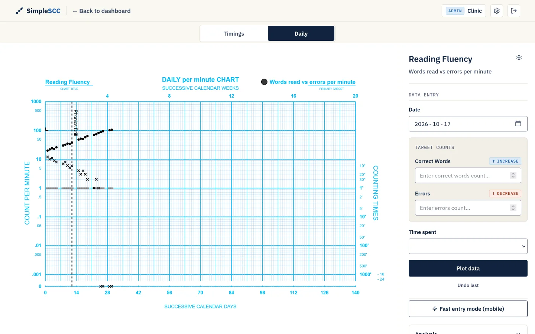Click the Phonics Drill phase line label
The height and width of the screenshot is (334, 535).
(x=76, y=123)
